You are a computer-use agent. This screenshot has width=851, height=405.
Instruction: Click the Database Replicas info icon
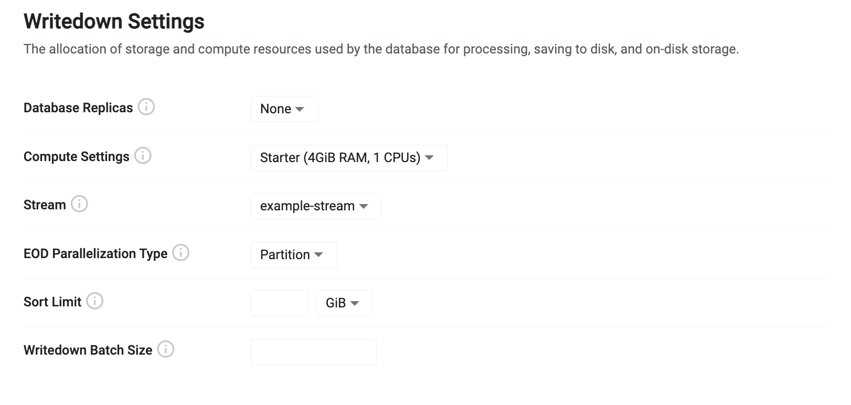146,107
